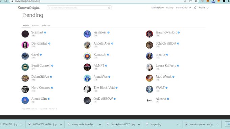Viewport: 230px width, 129px height.
Task: Open Scamart's artist avatar
Action: pos(25,34)
